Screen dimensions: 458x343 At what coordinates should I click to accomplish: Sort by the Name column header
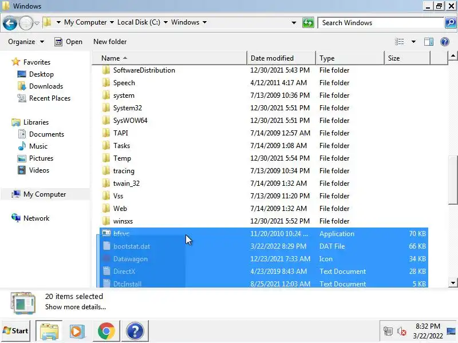click(169, 58)
